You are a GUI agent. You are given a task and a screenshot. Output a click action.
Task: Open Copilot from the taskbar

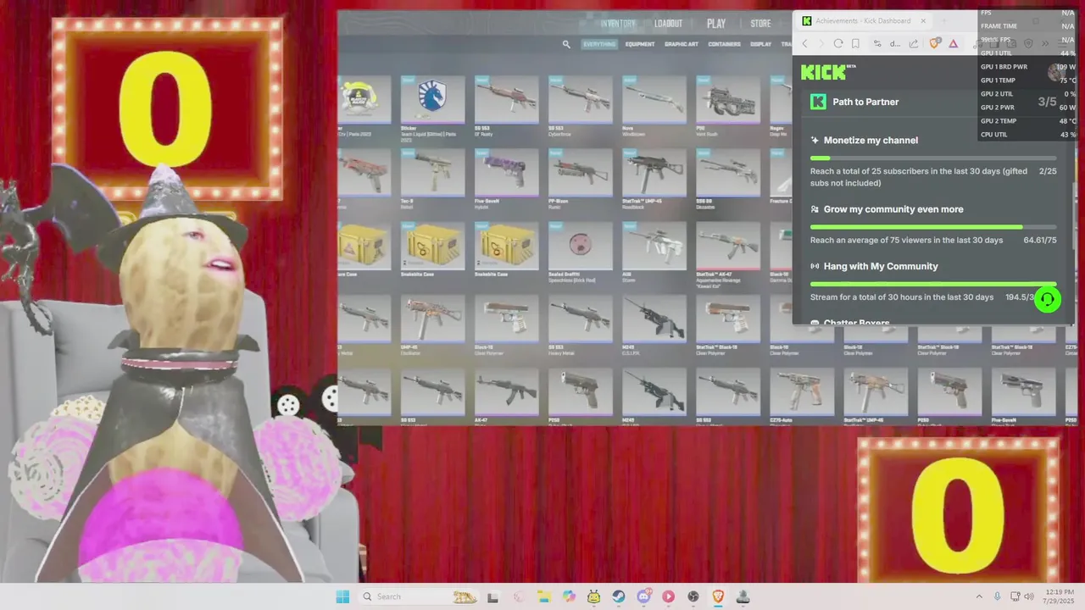(568, 596)
